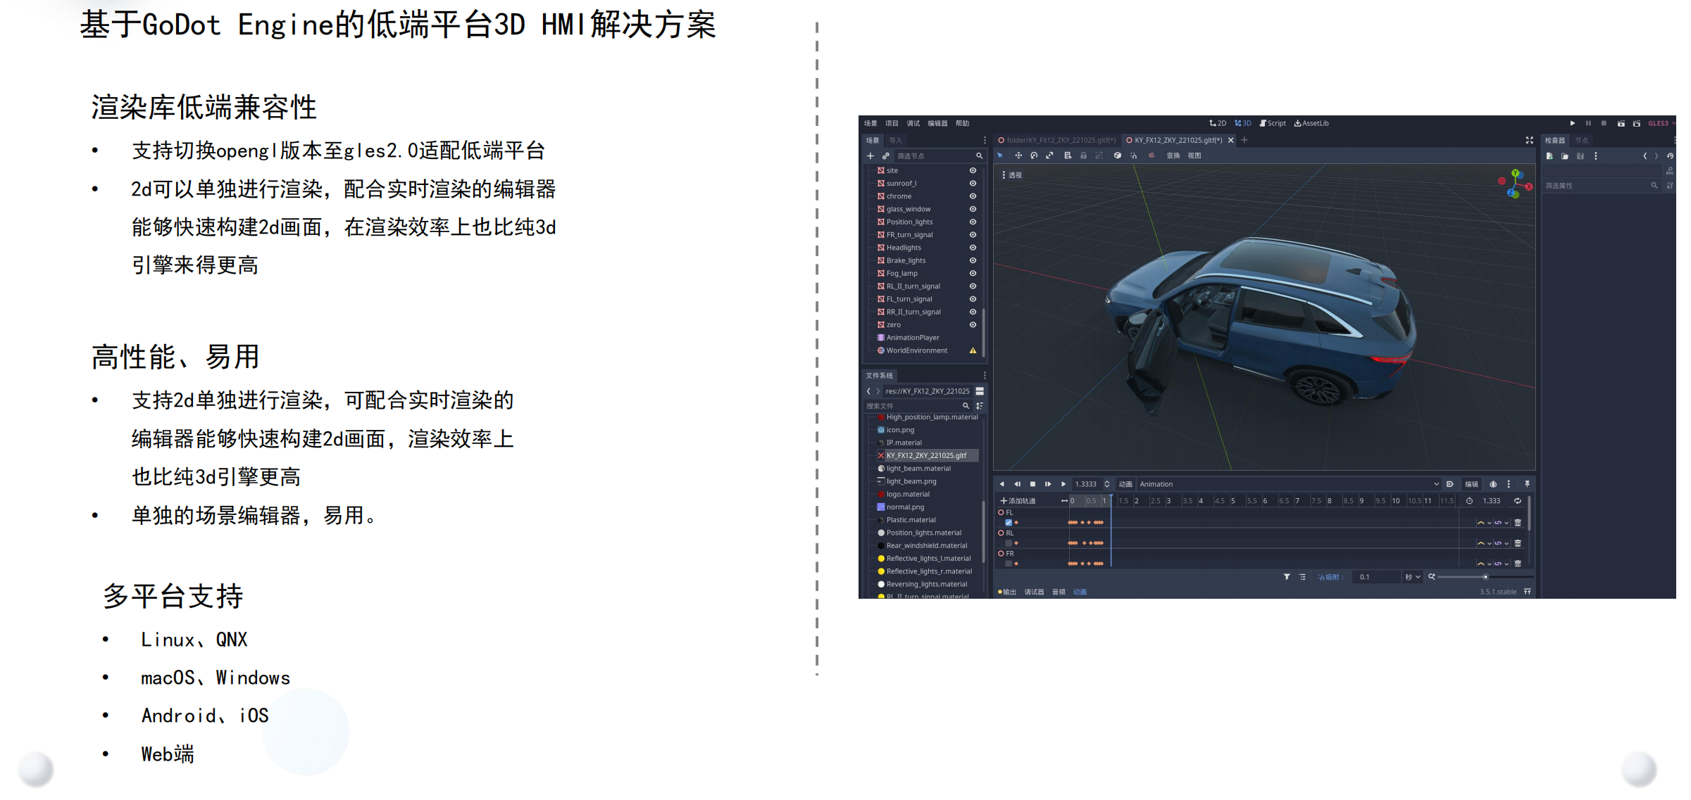Click the Play Scene clapper icon

pyautogui.click(x=1621, y=123)
